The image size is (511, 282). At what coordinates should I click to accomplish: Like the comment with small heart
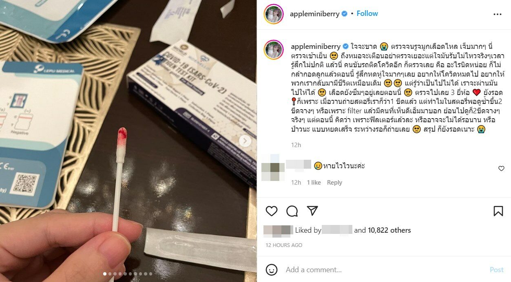coord(501,168)
